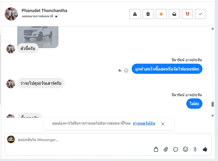Viewport: 218px width, 161px height.
Task: Mark conversation done with checkmark button
Action: coord(200,14)
